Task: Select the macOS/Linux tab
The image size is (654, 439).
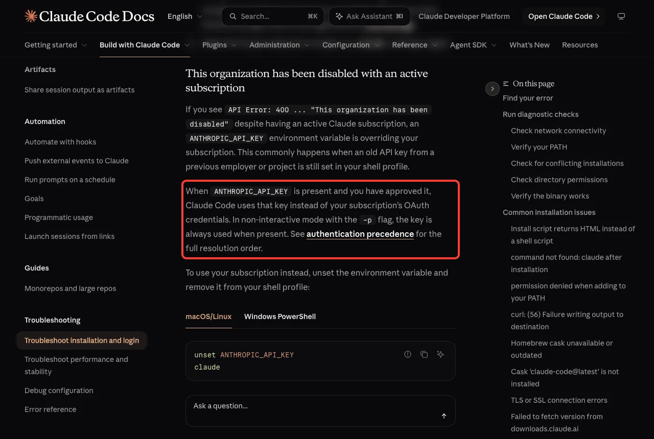Action: click(x=208, y=316)
